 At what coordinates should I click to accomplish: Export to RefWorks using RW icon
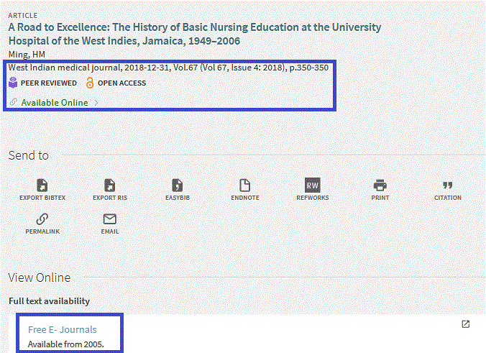(313, 185)
